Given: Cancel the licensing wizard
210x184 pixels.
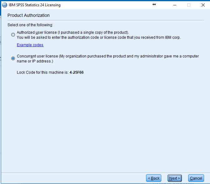Looking at the screenshot, I should (x=196, y=178).
